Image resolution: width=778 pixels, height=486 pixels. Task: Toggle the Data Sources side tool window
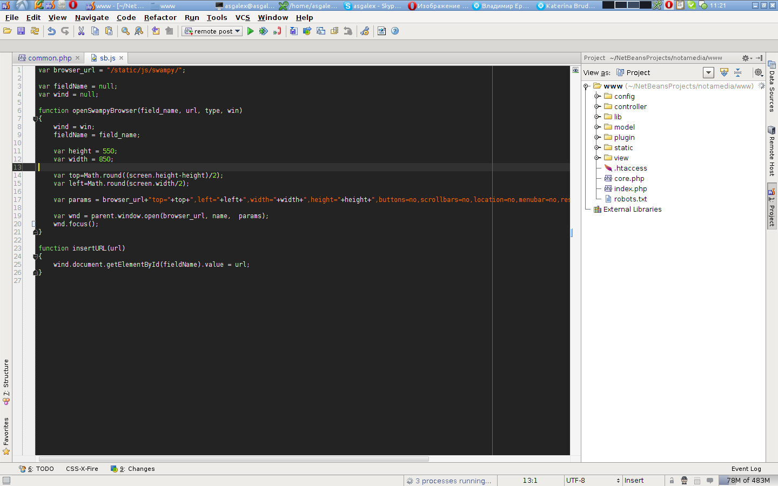pos(772,86)
